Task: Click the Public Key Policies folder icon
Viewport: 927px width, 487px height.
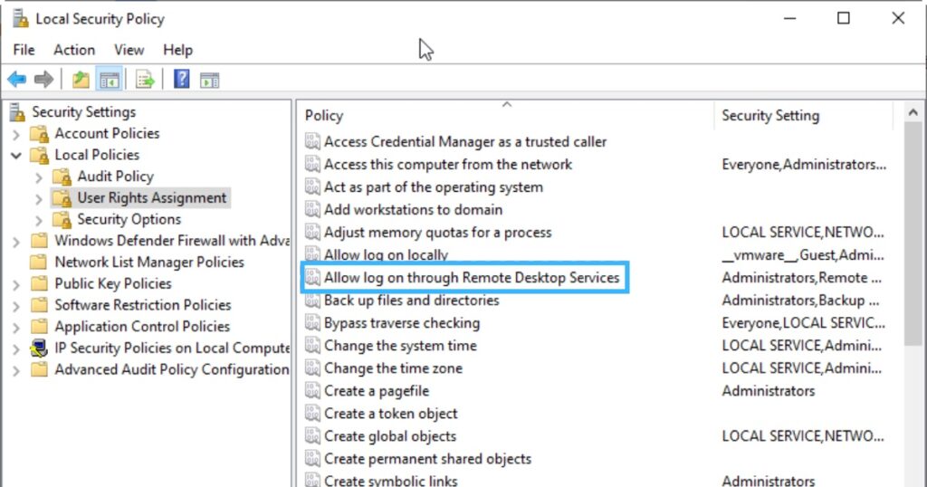Action: (39, 283)
